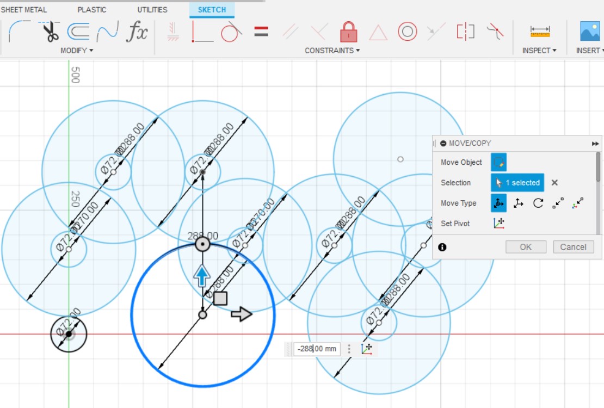Viewport: 604px width, 408px height.
Task: Click the horizontal arrow move manipulator
Action: coord(242,314)
